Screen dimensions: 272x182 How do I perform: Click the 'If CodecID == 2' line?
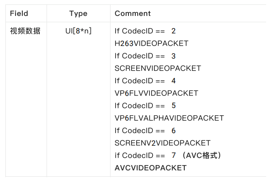[145, 31]
